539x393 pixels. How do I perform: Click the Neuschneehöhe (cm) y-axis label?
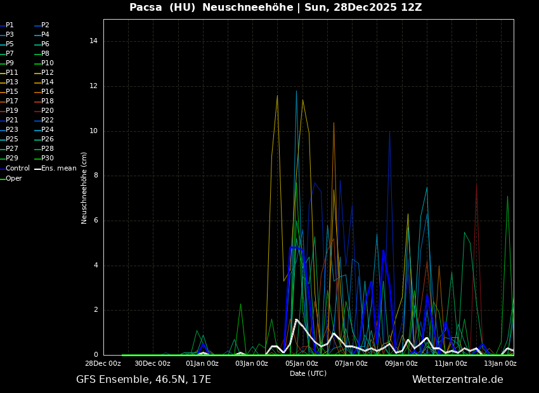coord(84,188)
